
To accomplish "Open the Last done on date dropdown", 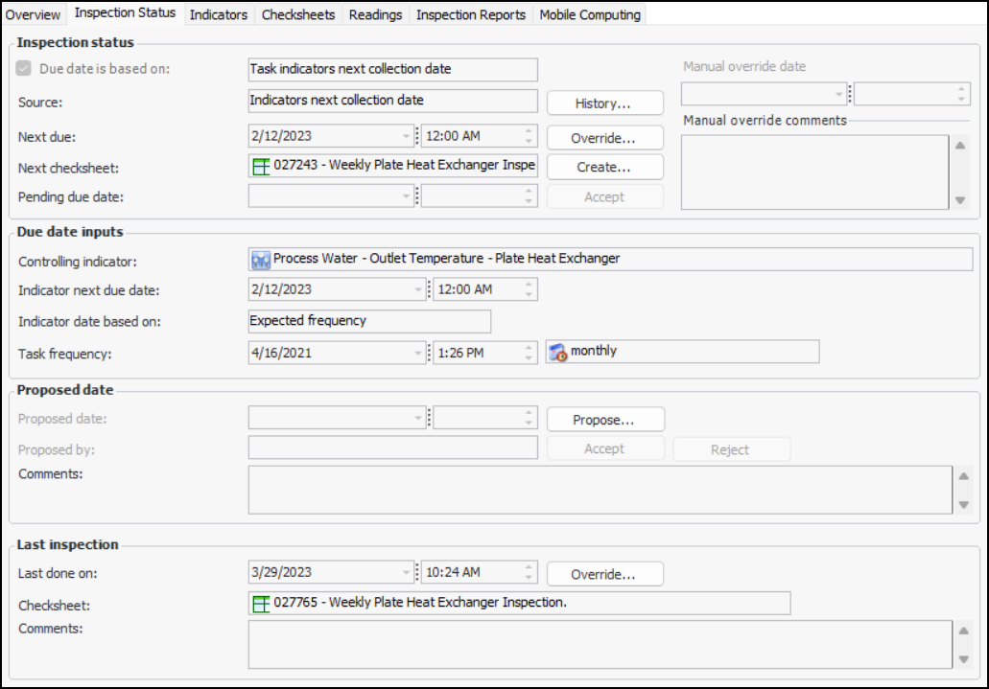I will tap(407, 573).
